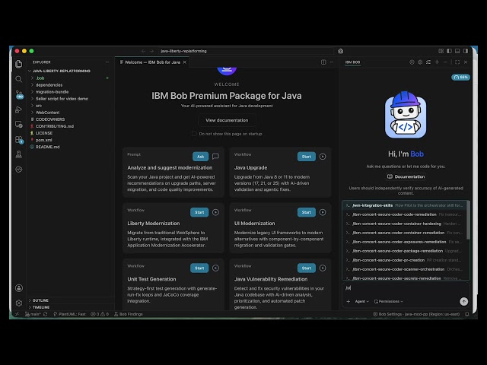Screen dimensions: 487x365
Task: Open the AI agent icon in title bar
Action: pyautogui.click(x=340, y=51)
